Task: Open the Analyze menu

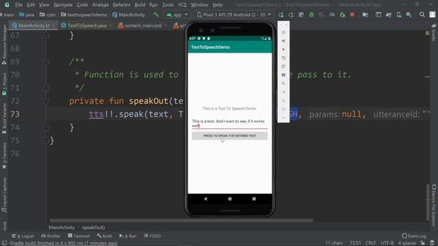Action: 101,5
